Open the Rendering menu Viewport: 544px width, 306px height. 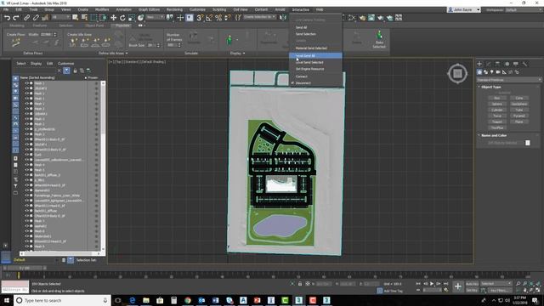coord(174,9)
